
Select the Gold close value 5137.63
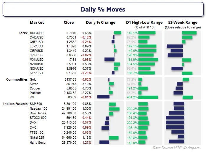point(70,79)
